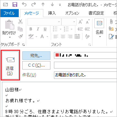Apply a bulleted list
Screen dimensions: 117x117
tap(55, 29)
